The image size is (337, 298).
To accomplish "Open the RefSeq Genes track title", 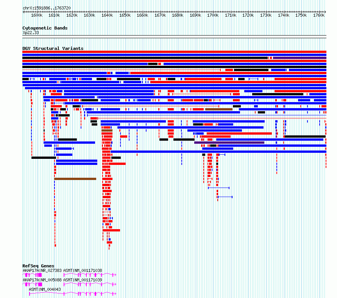I will (39, 266).
